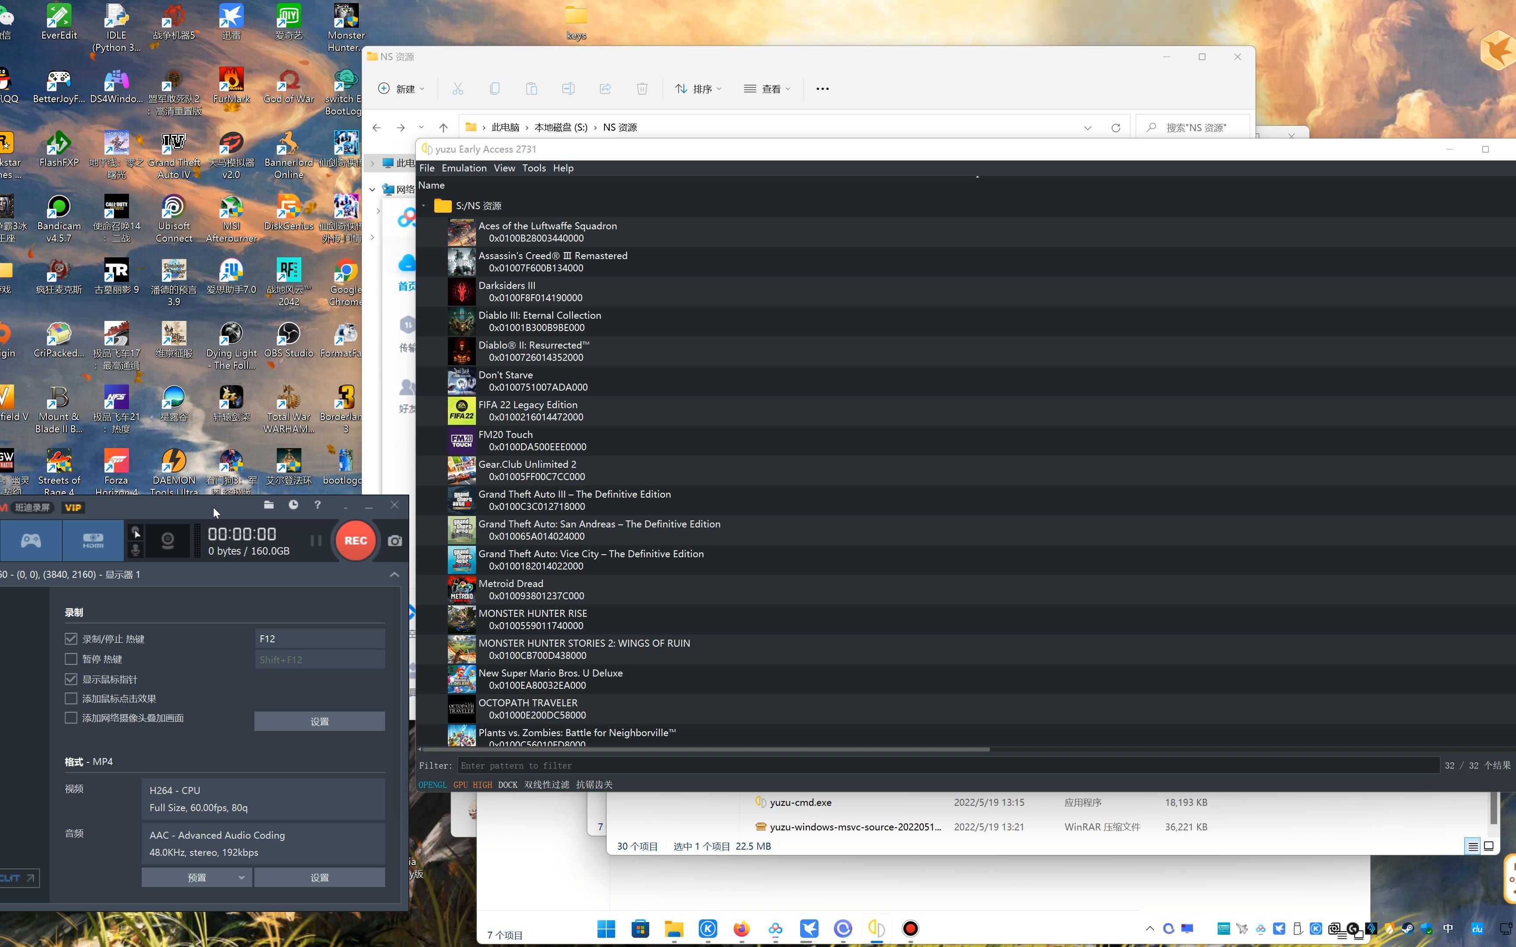Image resolution: width=1516 pixels, height=947 pixels.
Task: Toggle the OPENGL renderer status button
Action: click(x=432, y=785)
